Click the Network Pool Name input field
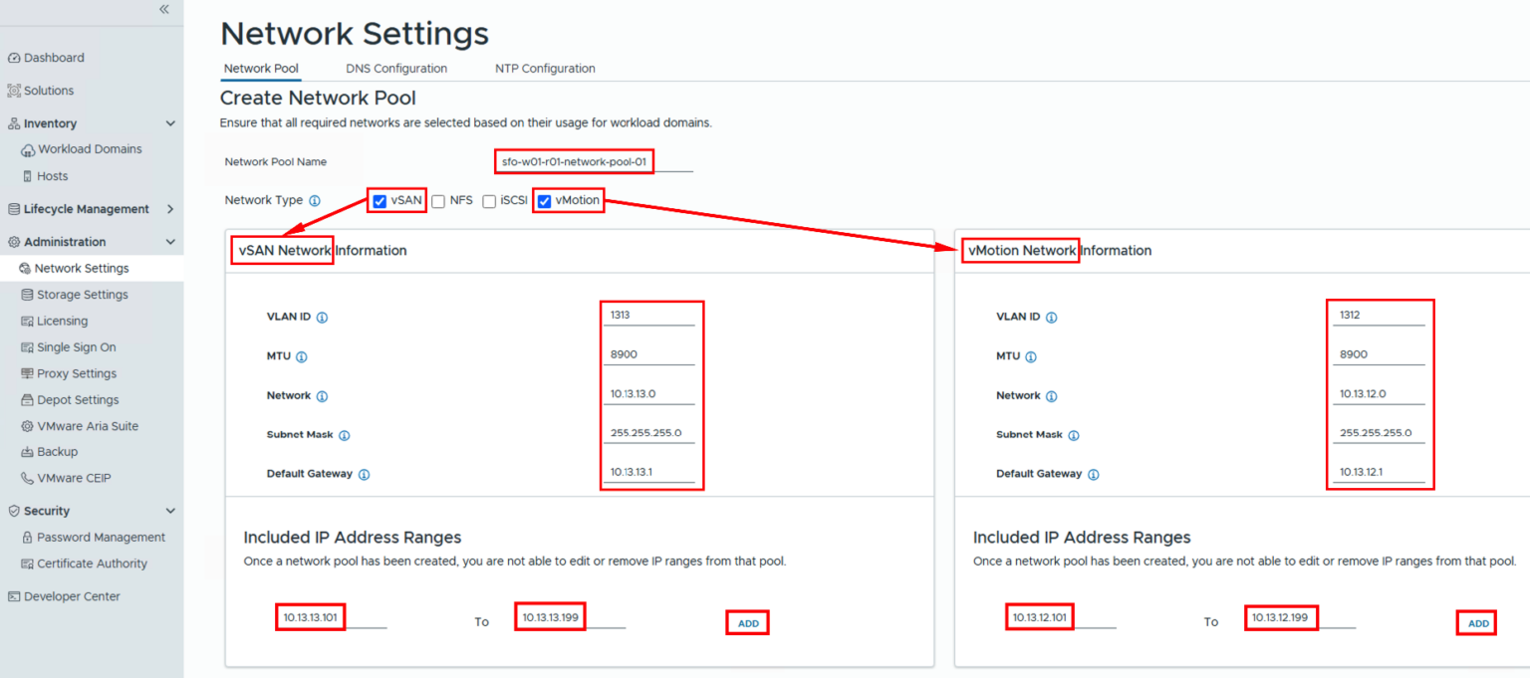Screen dimensions: 1530x678 tap(574, 161)
